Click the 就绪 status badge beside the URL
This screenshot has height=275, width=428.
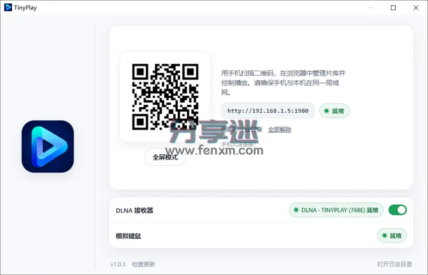coord(334,111)
